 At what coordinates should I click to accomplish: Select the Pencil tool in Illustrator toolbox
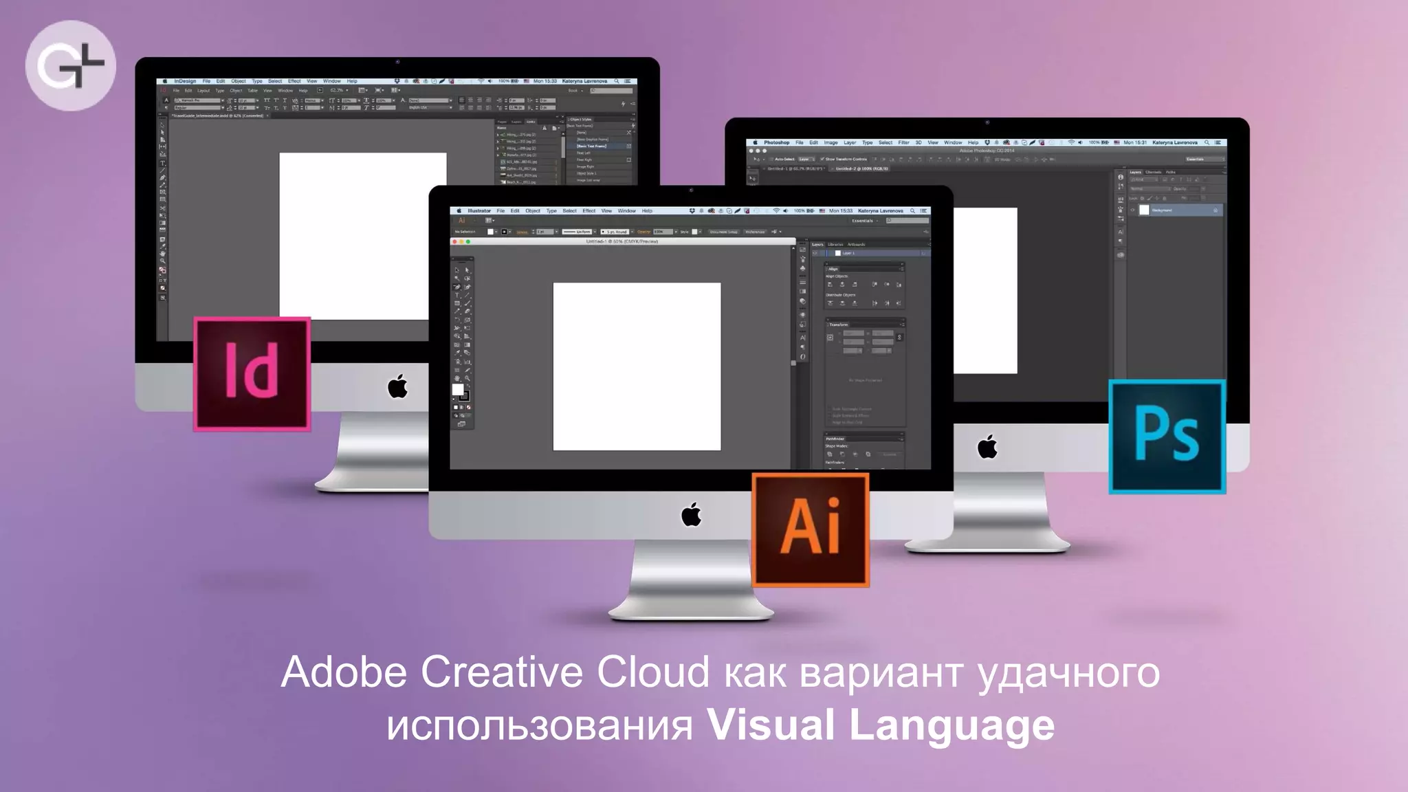pos(456,311)
